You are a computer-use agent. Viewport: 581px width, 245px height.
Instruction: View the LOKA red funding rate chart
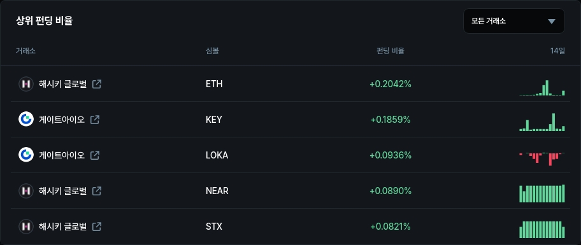tap(542, 158)
